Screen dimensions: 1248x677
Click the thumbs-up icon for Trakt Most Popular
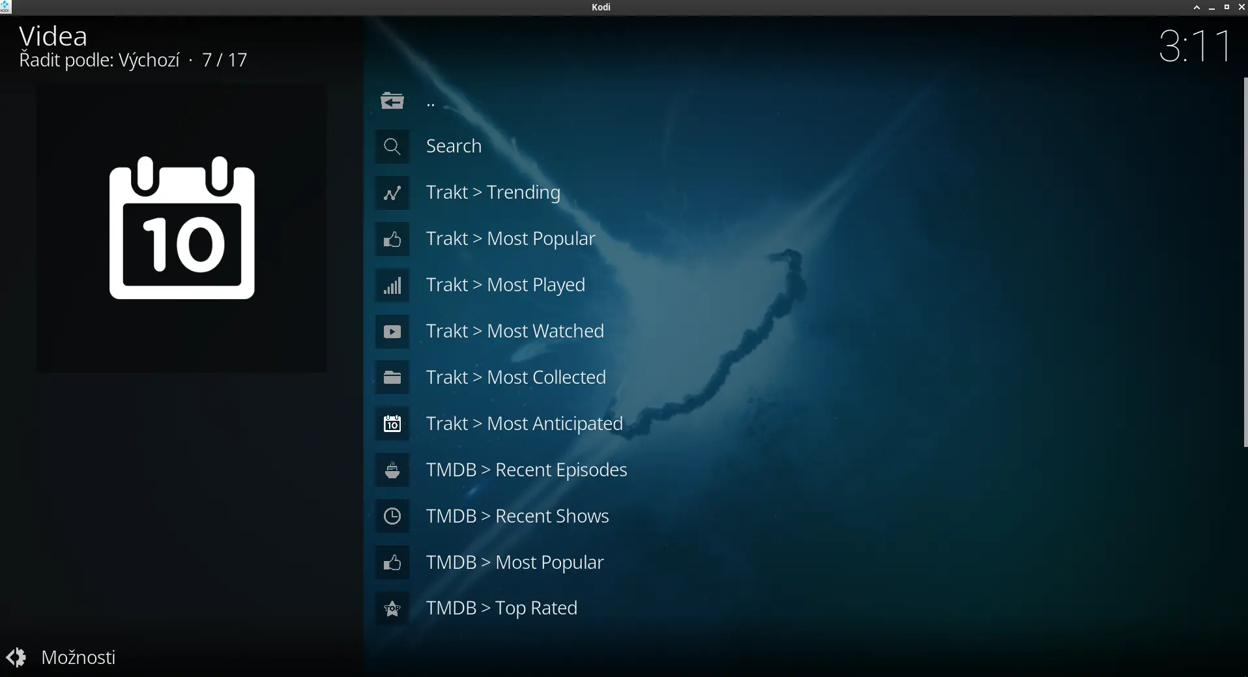coord(392,239)
